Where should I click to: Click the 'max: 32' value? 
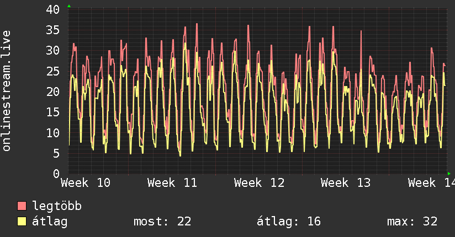(x=412, y=222)
